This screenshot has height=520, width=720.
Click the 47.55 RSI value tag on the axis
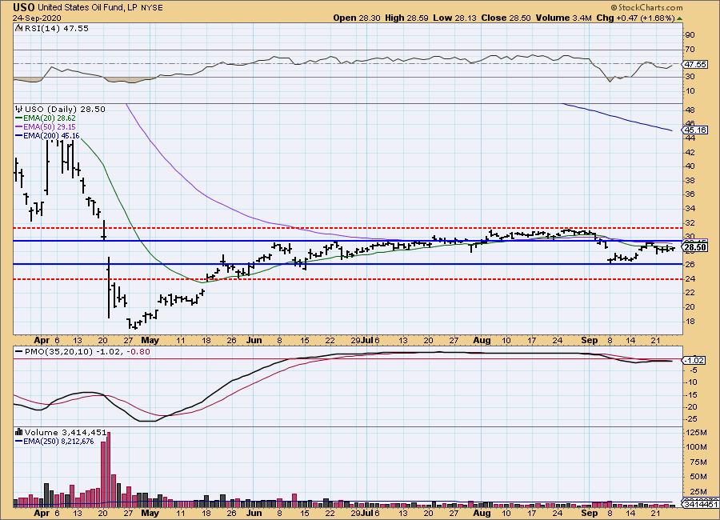695,64
